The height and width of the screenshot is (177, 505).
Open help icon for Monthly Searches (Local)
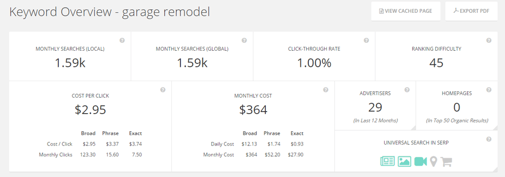[x=122, y=40]
